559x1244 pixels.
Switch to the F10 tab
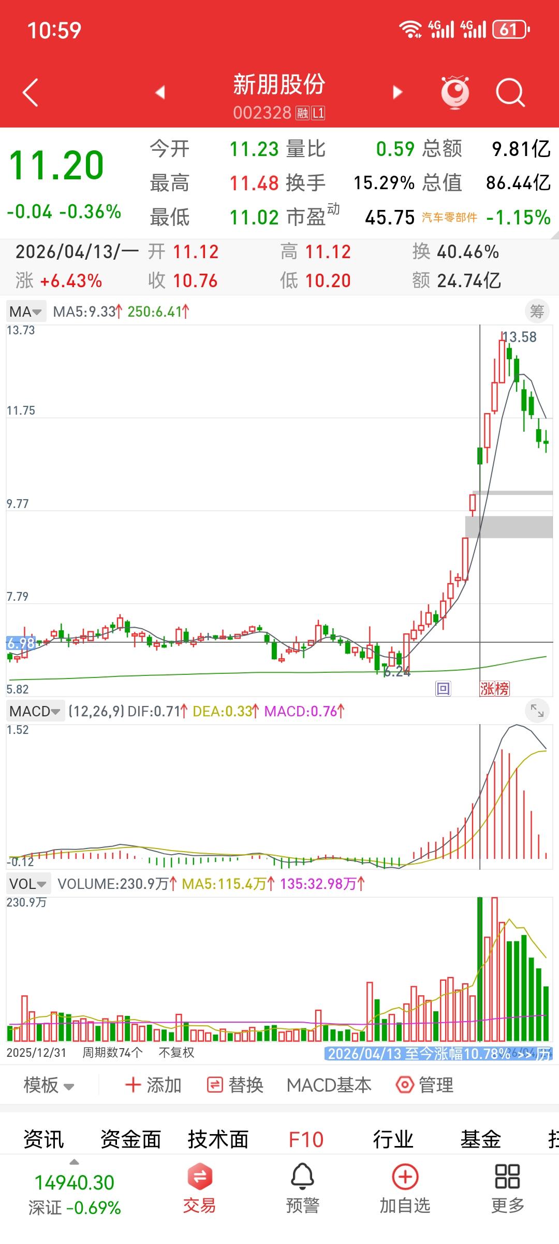click(306, 1140)
